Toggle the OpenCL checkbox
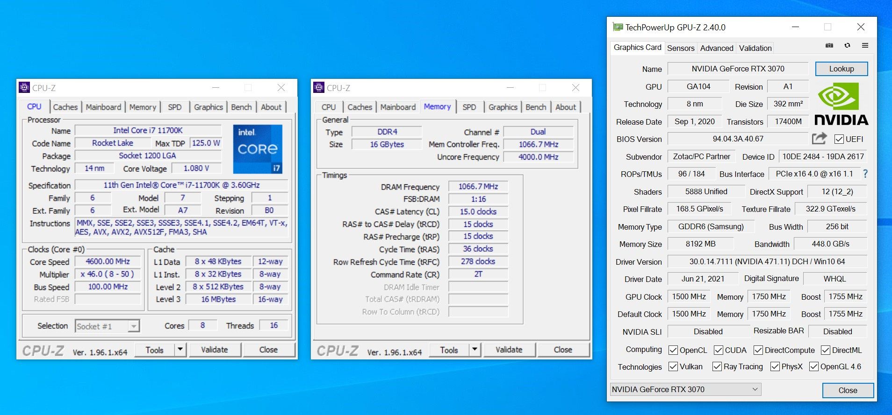The height and width of the screenshot is (415, 892). [673, 350]
